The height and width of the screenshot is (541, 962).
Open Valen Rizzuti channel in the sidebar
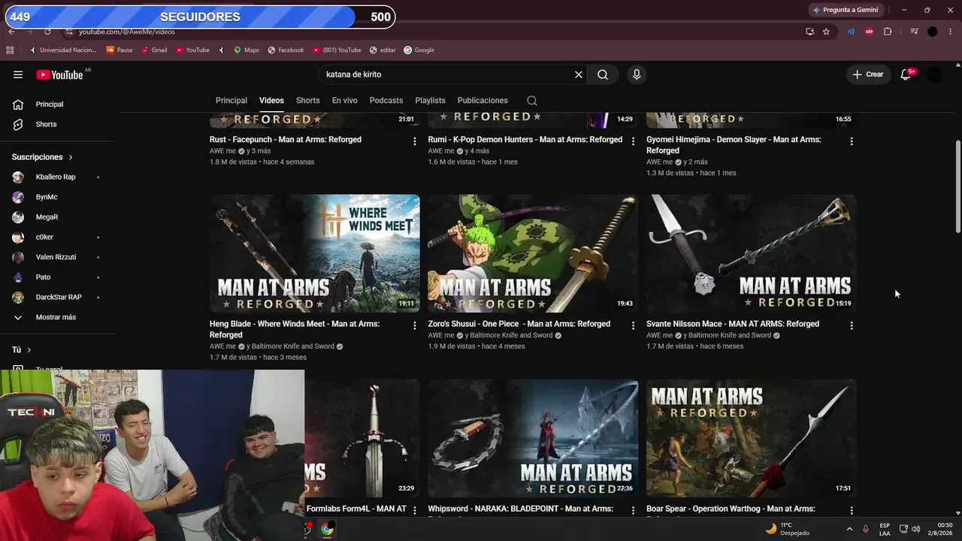click(56, 258)
